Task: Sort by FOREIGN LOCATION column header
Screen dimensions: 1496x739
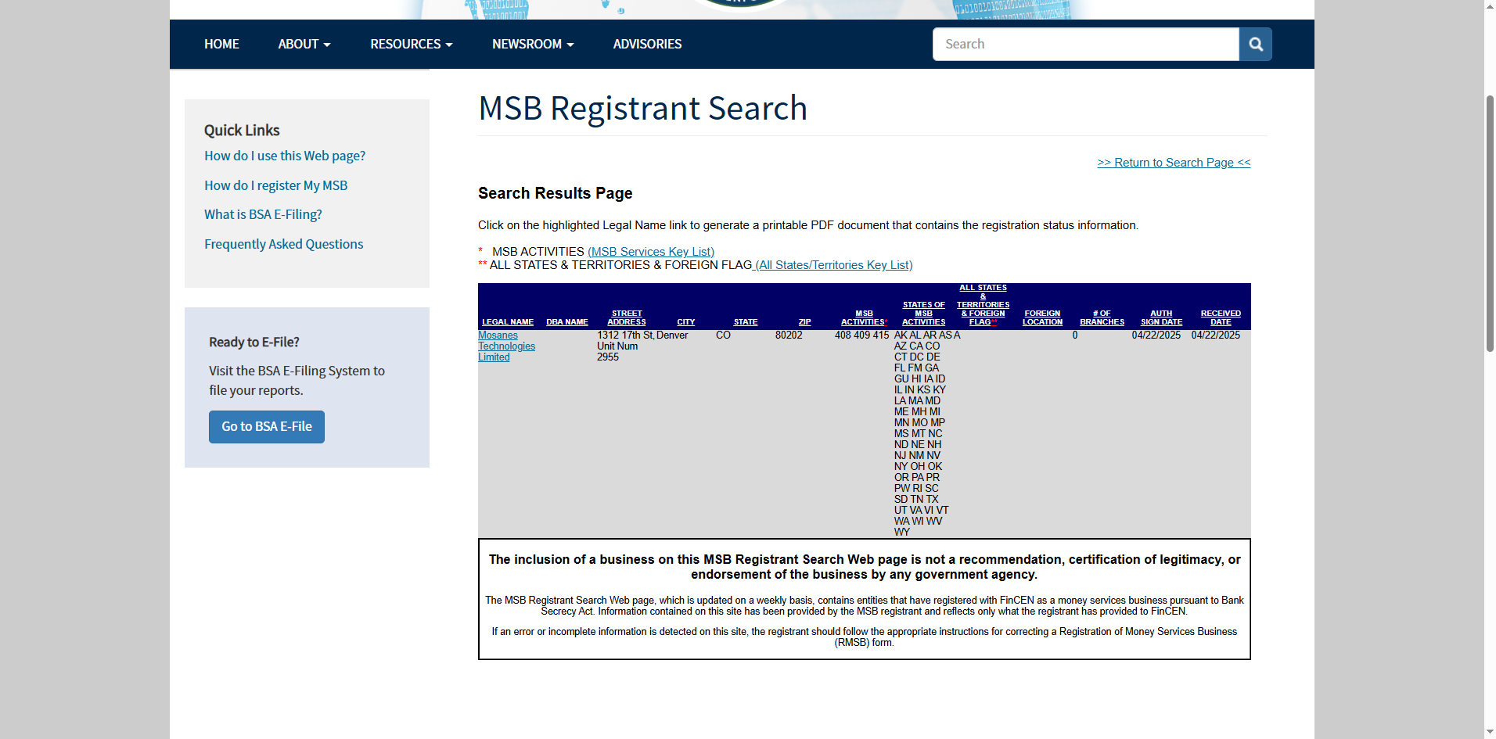Action: pos(1043,317)
